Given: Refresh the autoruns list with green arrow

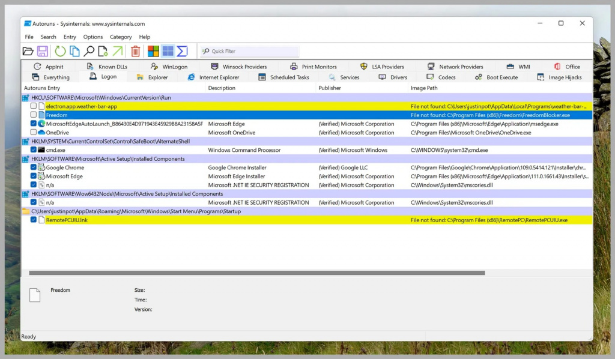Looking at the screenshot, I should (x=60, y=52).
